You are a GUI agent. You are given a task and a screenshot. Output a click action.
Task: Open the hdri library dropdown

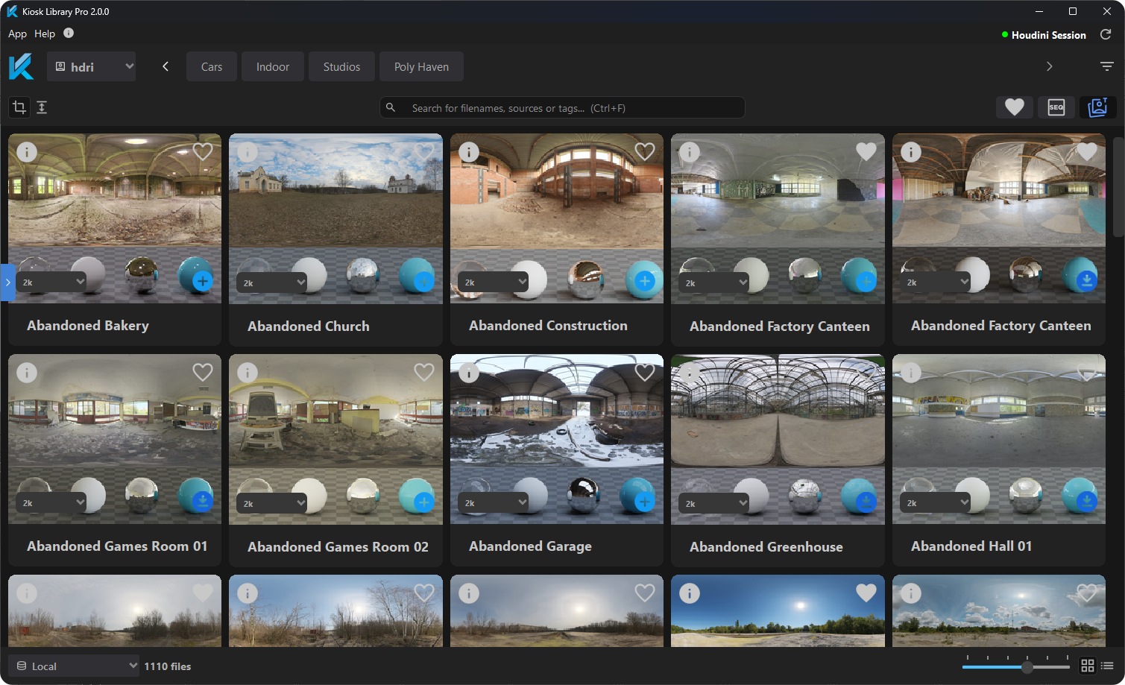point(91,66)
